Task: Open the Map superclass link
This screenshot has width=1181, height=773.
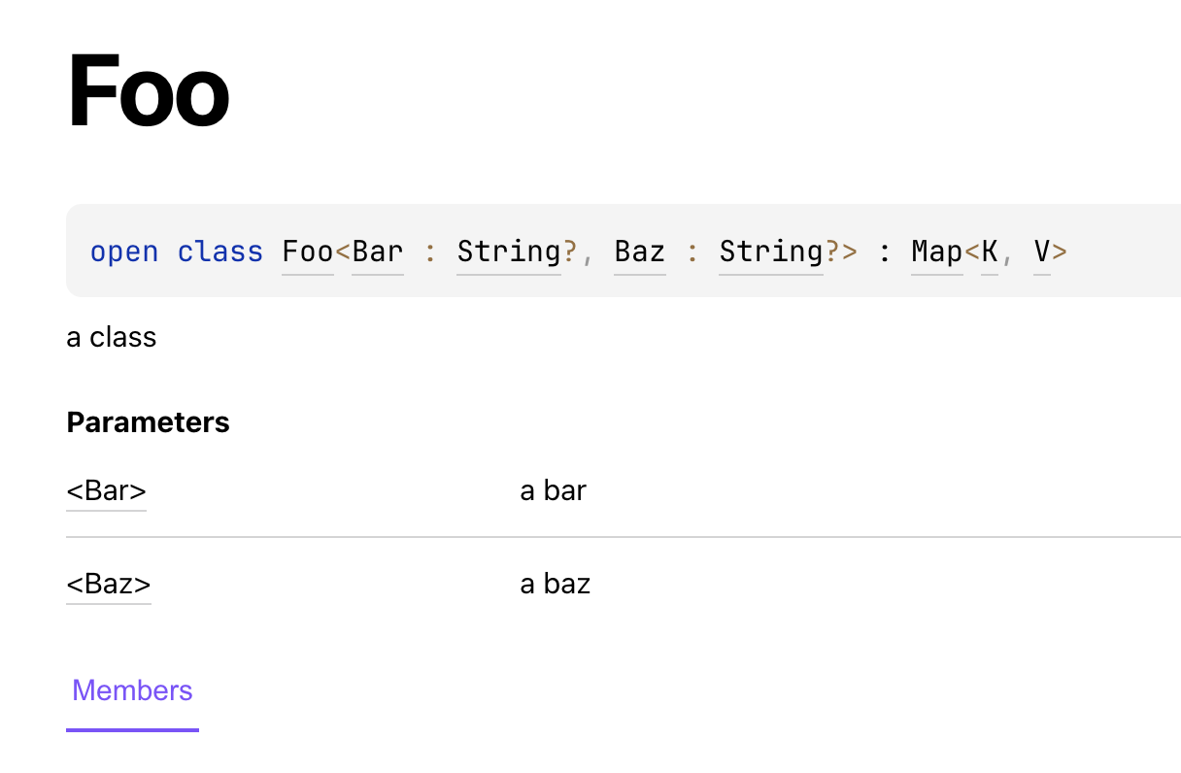Action: 935,252
